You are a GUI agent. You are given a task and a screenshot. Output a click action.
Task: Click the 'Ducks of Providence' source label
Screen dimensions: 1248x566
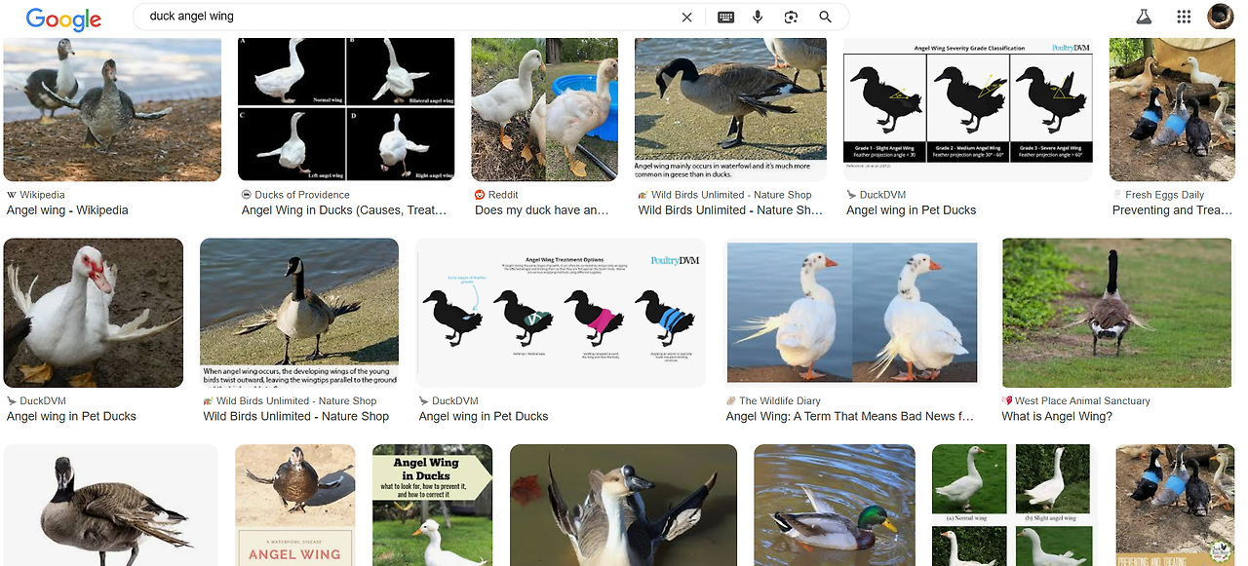302,195
